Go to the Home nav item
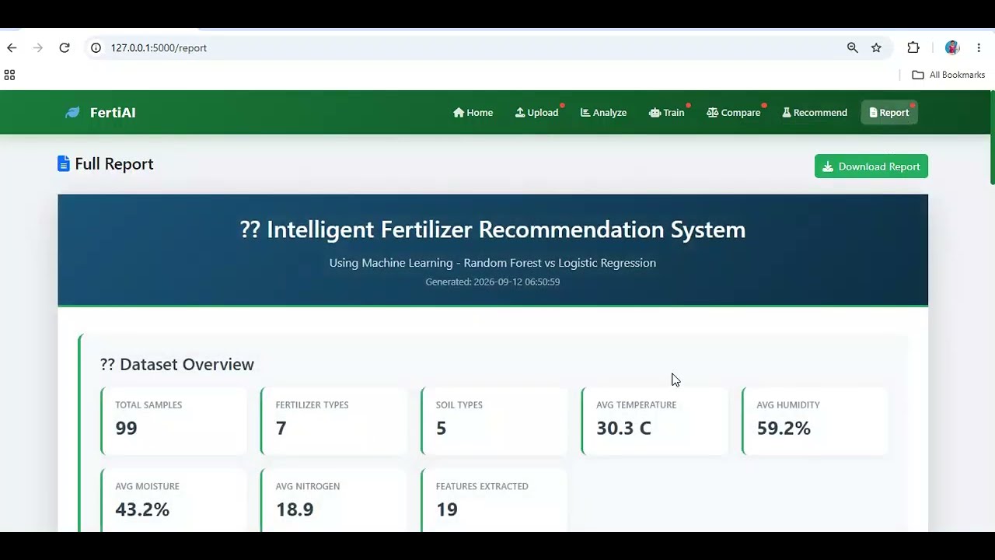Screen dimensions: 995x560 (x=473, y=113)
